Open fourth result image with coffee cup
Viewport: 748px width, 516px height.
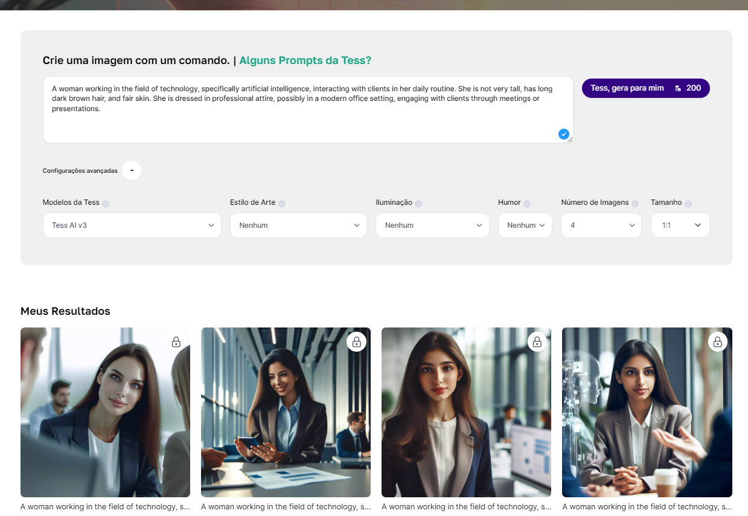(x=647, y=412)
